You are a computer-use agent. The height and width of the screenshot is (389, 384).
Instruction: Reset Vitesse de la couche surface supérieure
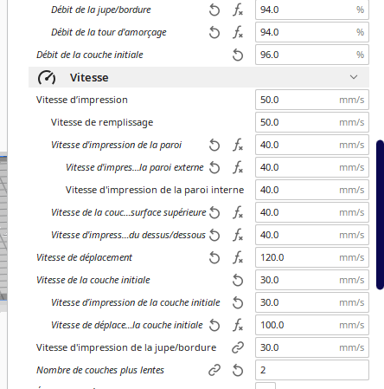214,212
